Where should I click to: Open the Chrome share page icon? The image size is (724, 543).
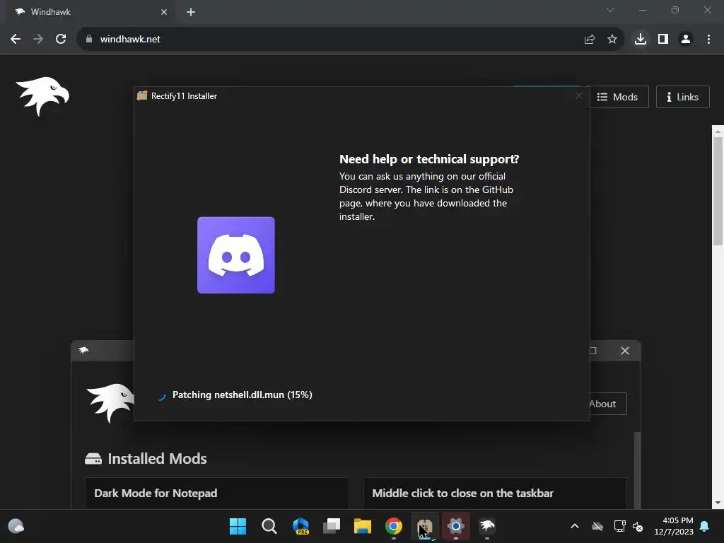(x=590, y=40)
